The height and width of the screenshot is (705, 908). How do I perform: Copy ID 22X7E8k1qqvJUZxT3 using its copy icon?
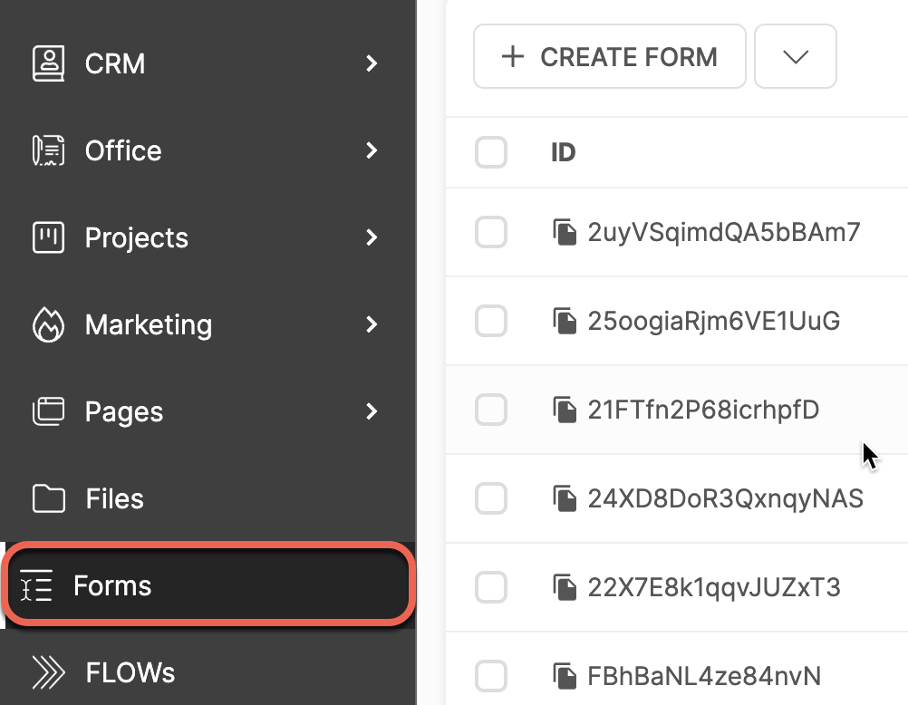[x=564, y=587]
